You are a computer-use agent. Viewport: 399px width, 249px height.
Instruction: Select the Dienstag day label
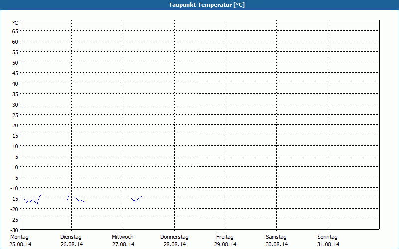tap(71, 237)
